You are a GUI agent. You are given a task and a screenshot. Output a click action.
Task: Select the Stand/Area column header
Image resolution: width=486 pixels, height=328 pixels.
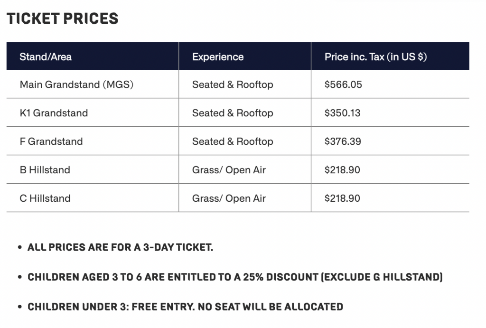pyautogui.click(x=46, y=57)
